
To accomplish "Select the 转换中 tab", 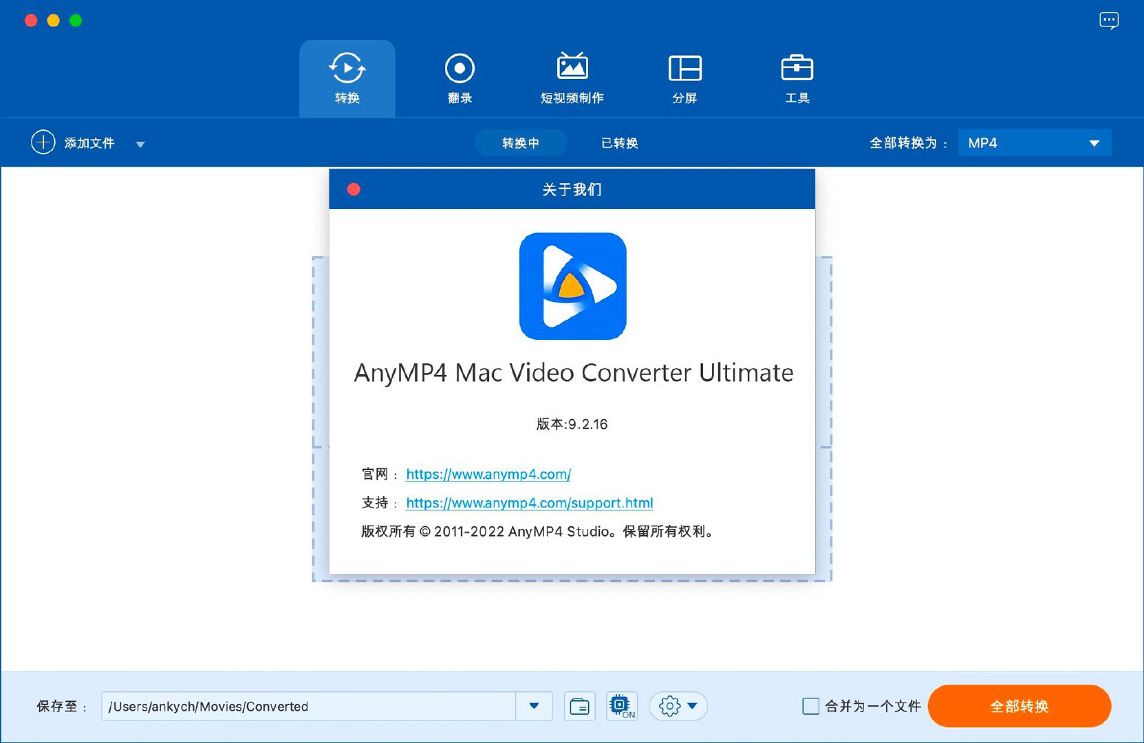I will click(x=521, y=142).
